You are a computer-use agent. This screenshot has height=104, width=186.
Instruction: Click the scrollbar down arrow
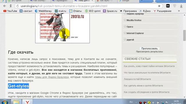[x=184, y=97]
